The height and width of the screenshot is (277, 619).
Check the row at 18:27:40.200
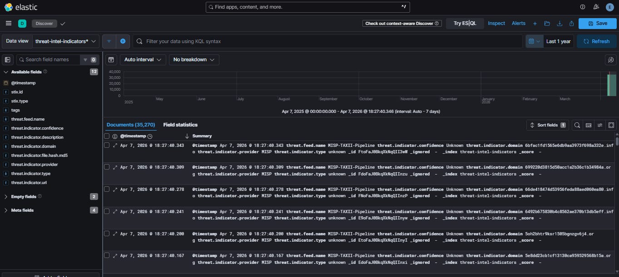pos(107,233)
